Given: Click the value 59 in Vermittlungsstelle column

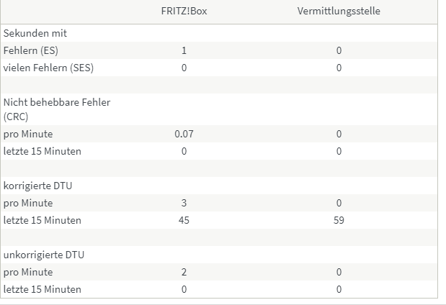Looking at the screenshot, I should [x=339, y=220].
